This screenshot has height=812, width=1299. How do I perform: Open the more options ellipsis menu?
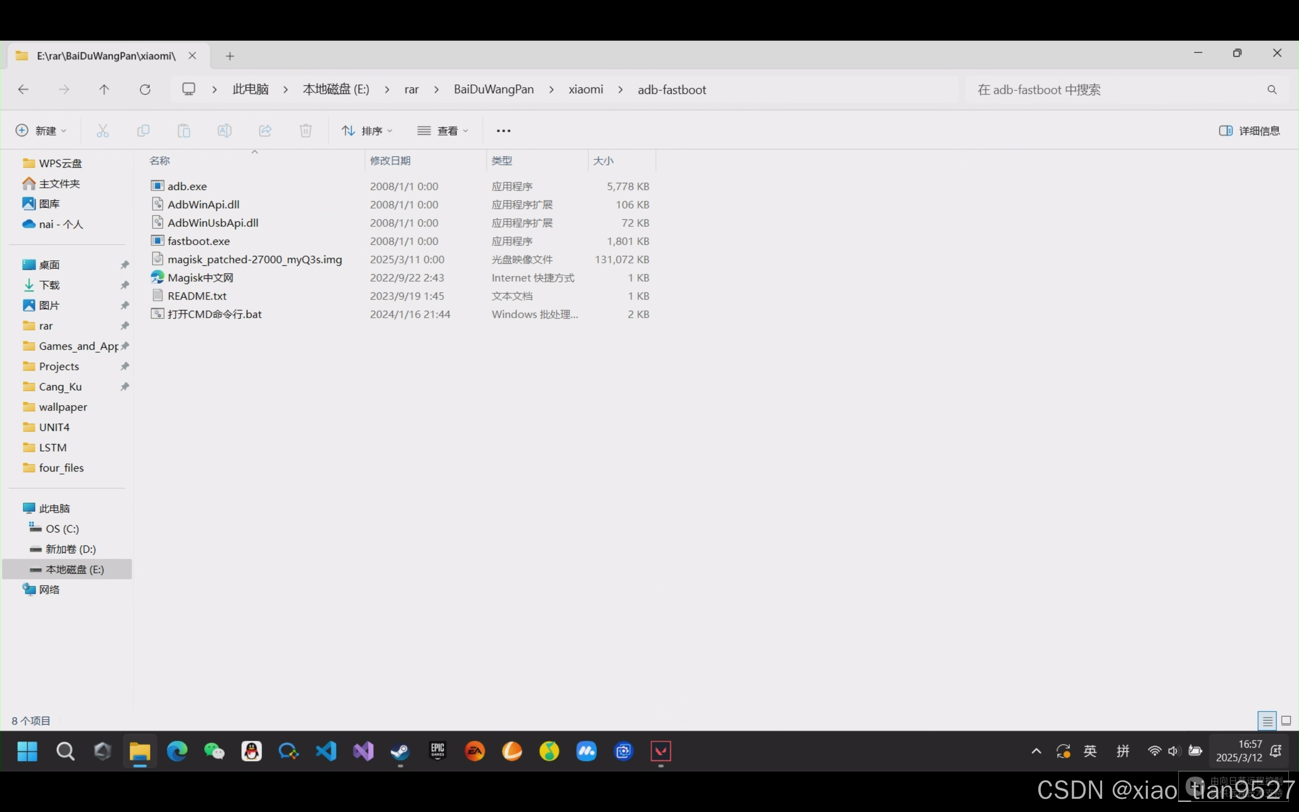[x=503, y=130]
